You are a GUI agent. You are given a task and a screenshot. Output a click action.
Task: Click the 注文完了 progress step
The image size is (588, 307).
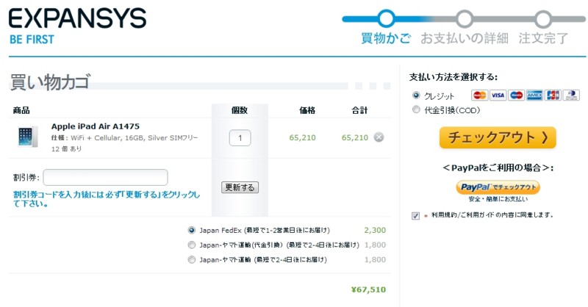(x=543, y=38)
